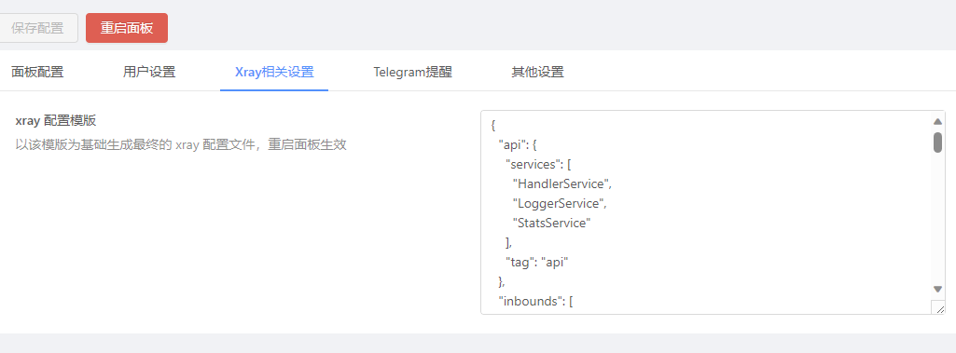Image resolution: width=956 pixels, height=353 pixels.
Task: Select the Xray相关设置 tab
Action: pyautogui.click(x=274, y=72)
